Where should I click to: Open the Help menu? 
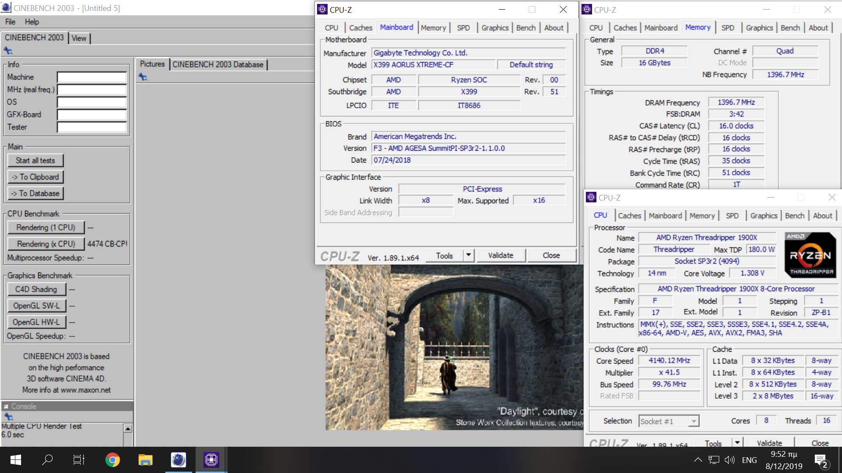coord(32,22)
